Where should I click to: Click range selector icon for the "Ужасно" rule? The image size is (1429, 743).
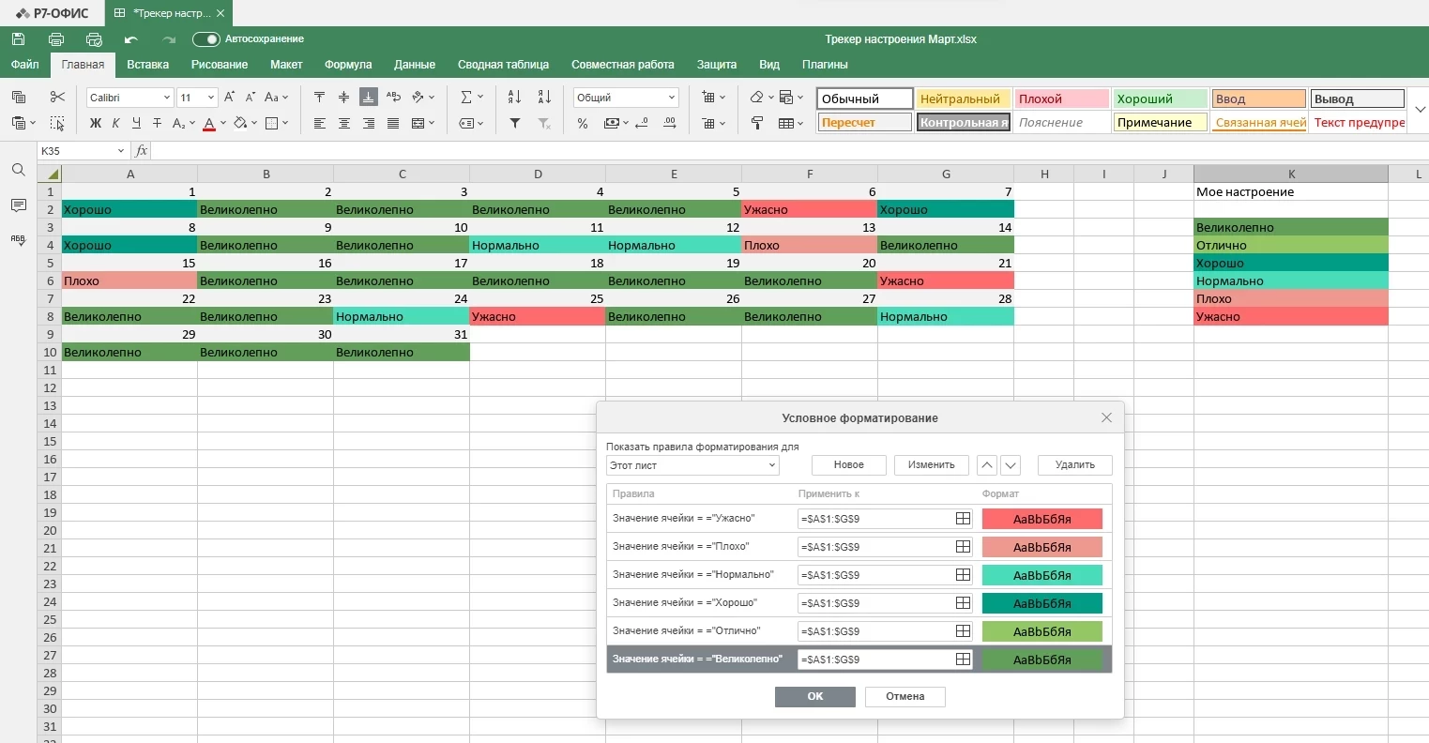(x=963, y=519)
